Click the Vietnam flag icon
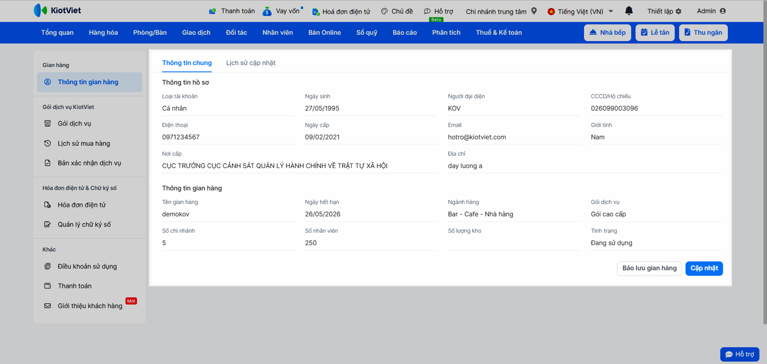The image size is (767, 364). click(x=551, y=11)
